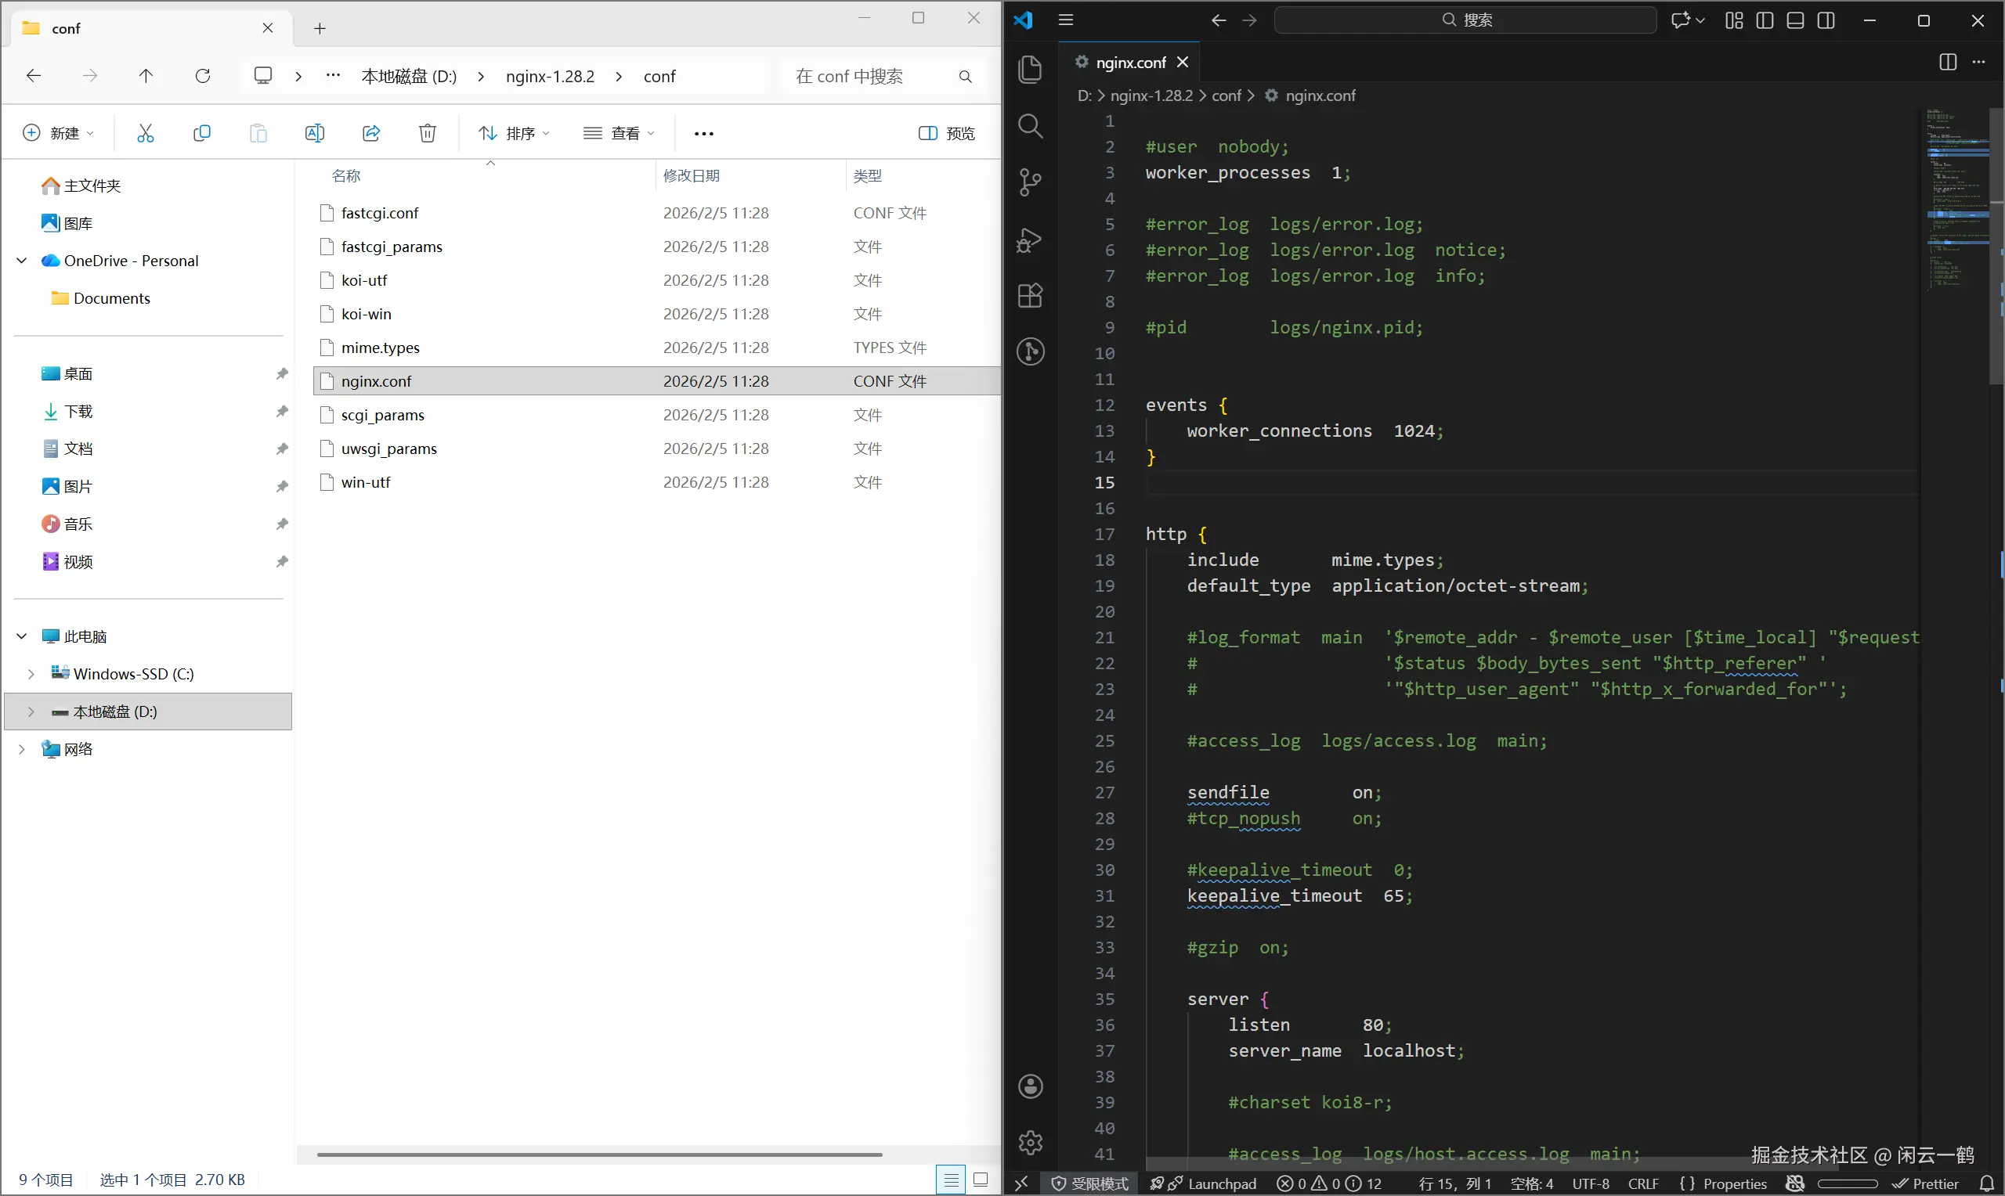Select the nginx.conf editor tab
Image resolution: width=2005 pixels, height=1196 pixels.
pyautogui.click(x=1130, y=62)
